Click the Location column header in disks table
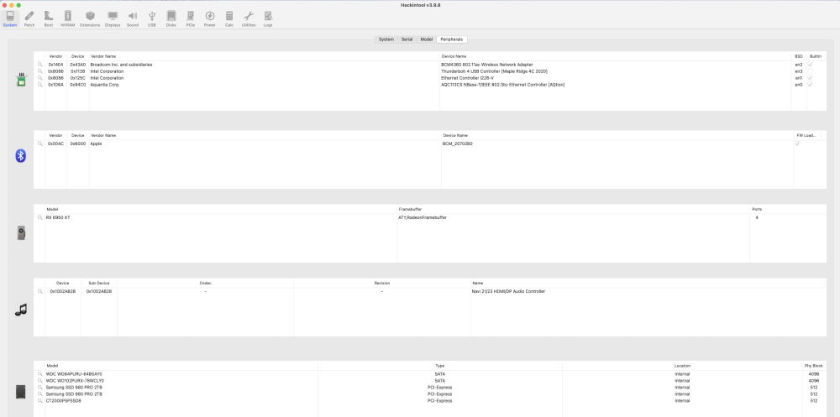Screen dimensions: 840x417 coord(682,366)
